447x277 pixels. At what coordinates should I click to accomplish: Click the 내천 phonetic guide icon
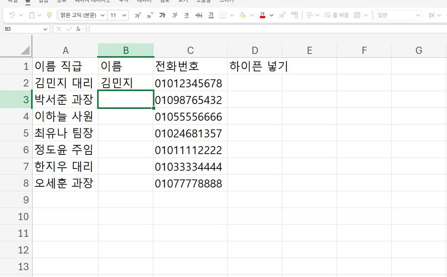pyautogui.click(x=294, y=15)
